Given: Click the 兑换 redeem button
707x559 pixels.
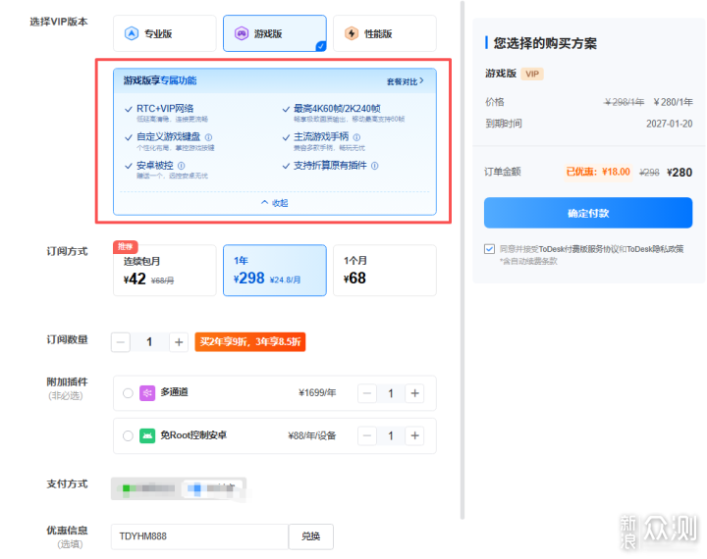Looking at the screenshot, I should (311, 536).
